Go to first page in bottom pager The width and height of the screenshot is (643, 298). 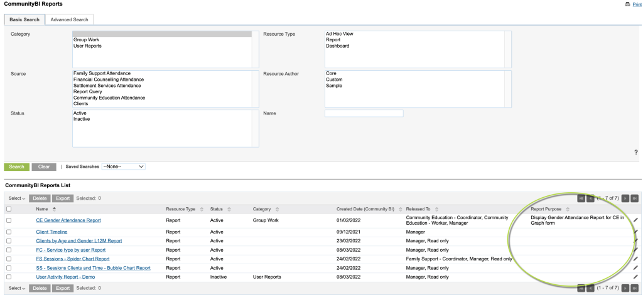coord(581,288)
